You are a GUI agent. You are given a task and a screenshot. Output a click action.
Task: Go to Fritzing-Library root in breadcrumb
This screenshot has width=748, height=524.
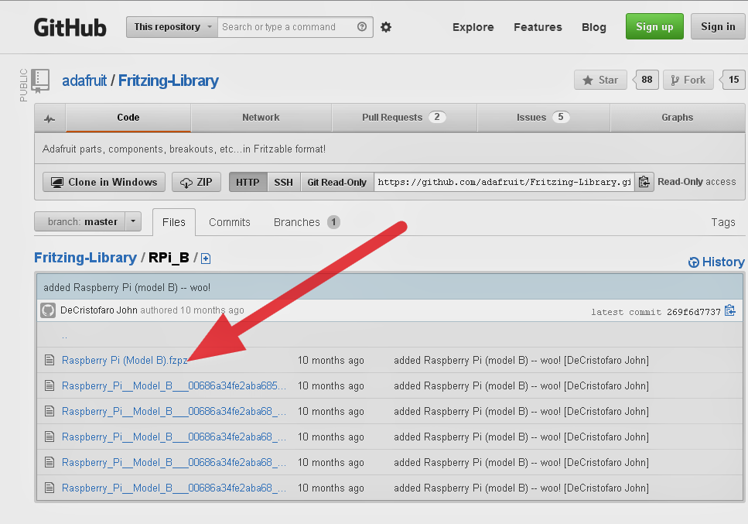(x=85, y=258)
